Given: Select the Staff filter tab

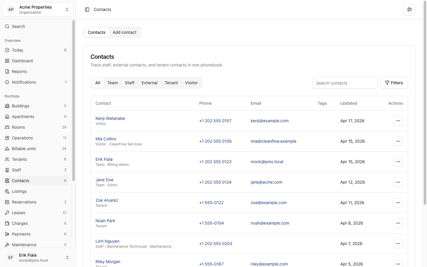Looking at the screenshot, I should [x=130, y=83].
